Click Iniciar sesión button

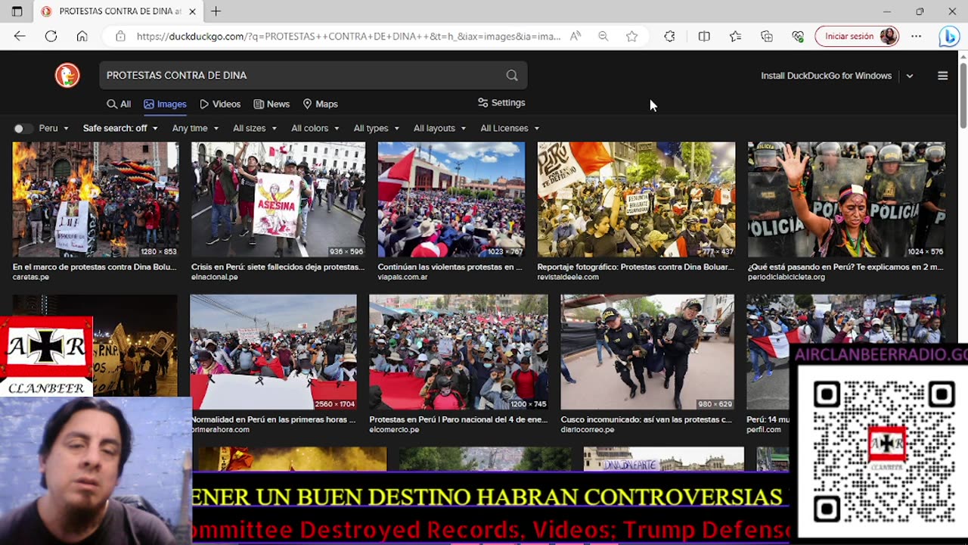pyautogui.click(x=857, y=36)
